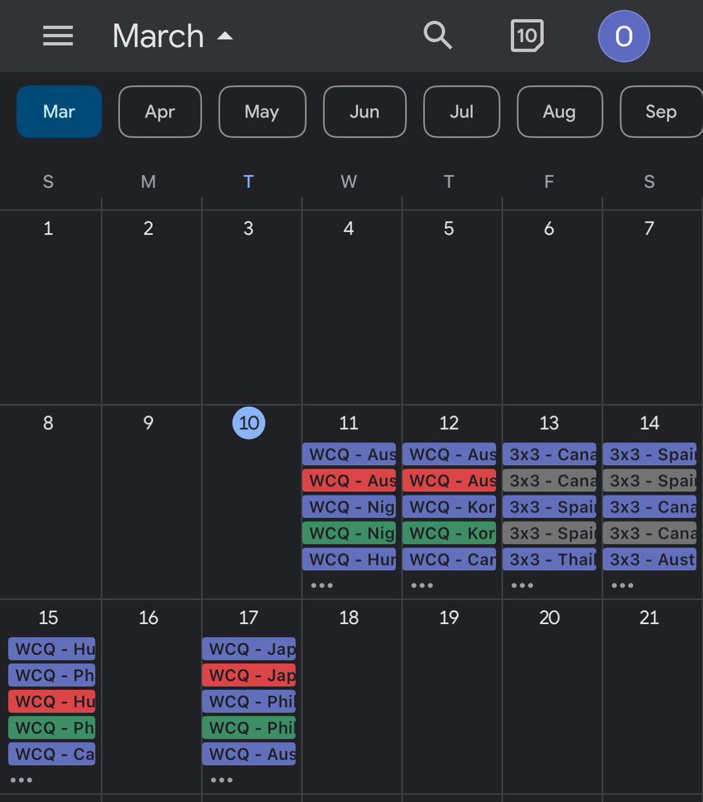The image size is (703, 802).
Task: Switch to the Aug month chip
Action: 559,112
